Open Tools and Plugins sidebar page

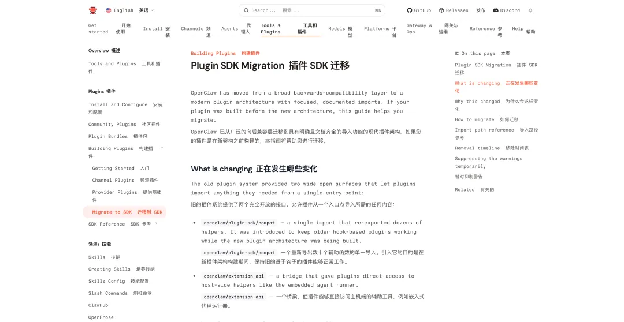click(x=125, y=68)
